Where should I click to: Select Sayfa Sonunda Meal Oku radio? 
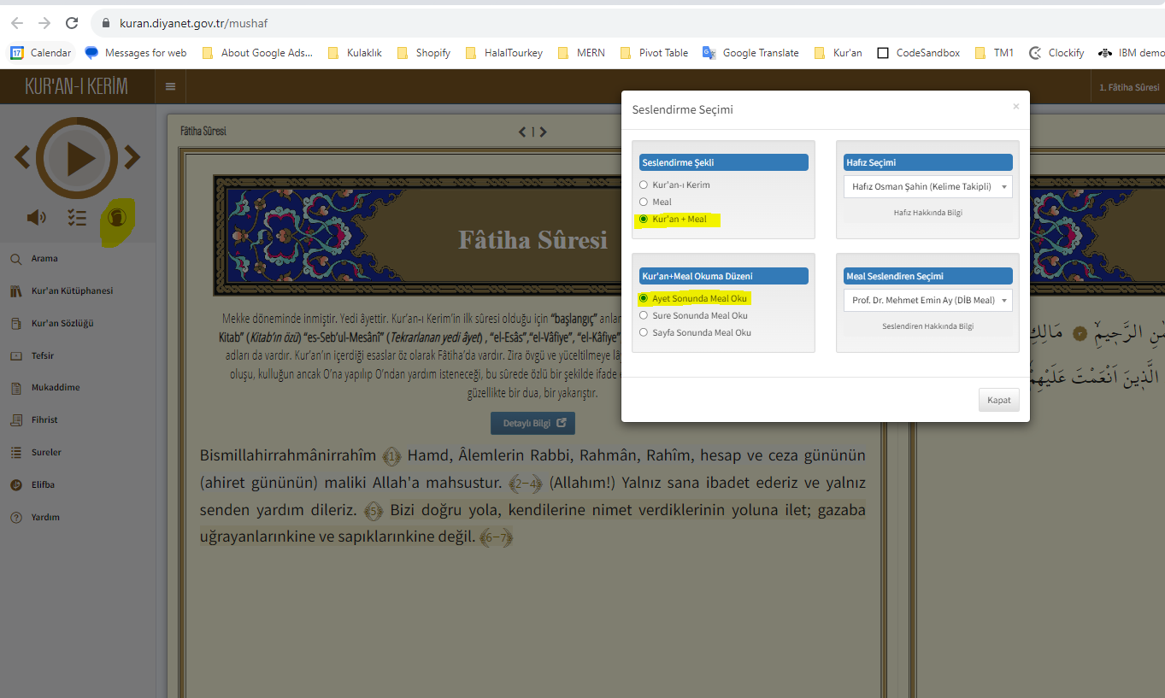pos(644,332)
